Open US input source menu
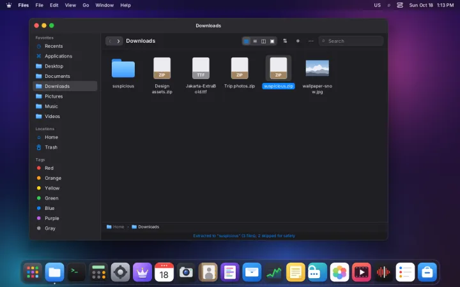The image size is (460, 287). click(378, 5)
